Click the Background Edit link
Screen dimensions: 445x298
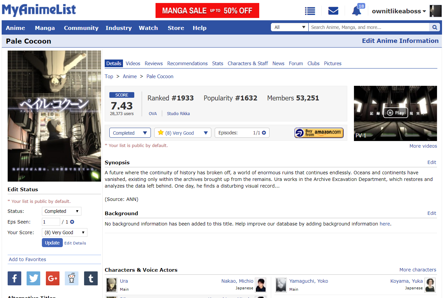(432, 213)
